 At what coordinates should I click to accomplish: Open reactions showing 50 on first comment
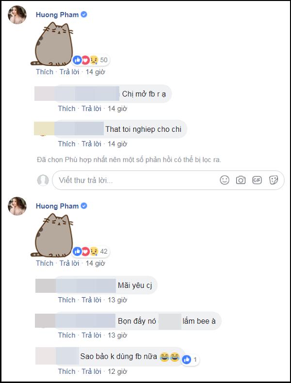click(x=91, y=60)
